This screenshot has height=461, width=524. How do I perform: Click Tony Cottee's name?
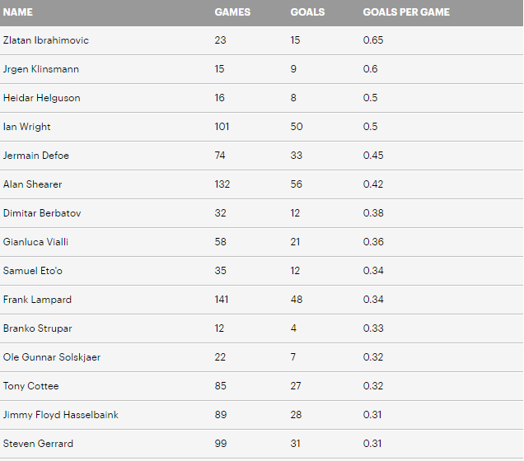click(x=31, y=386)
